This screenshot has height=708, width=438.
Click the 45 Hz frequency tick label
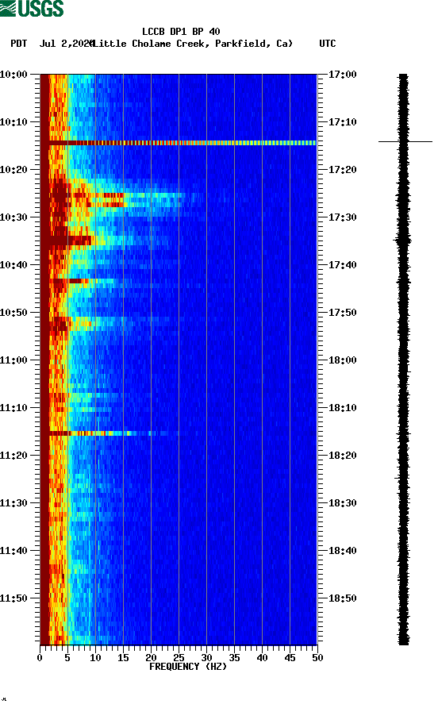[290, 658]
